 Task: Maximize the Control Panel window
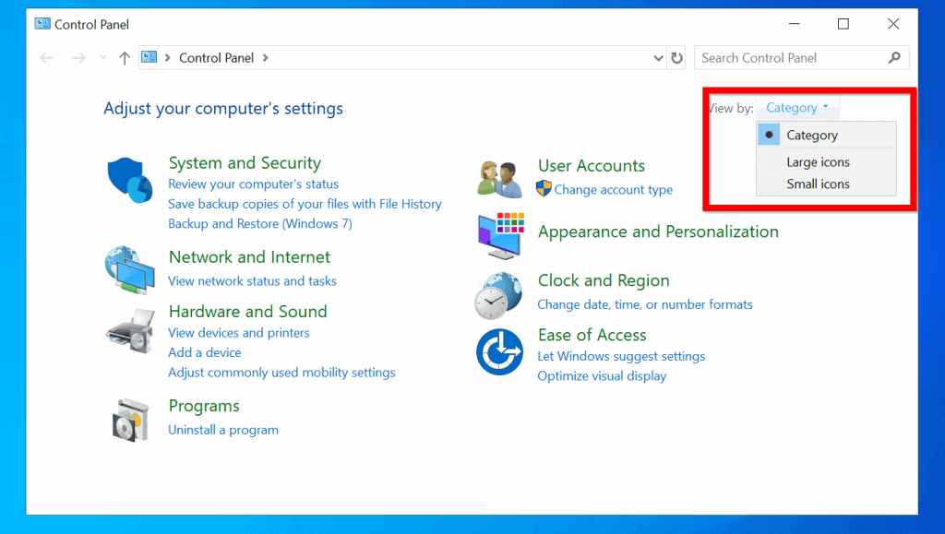843,24
